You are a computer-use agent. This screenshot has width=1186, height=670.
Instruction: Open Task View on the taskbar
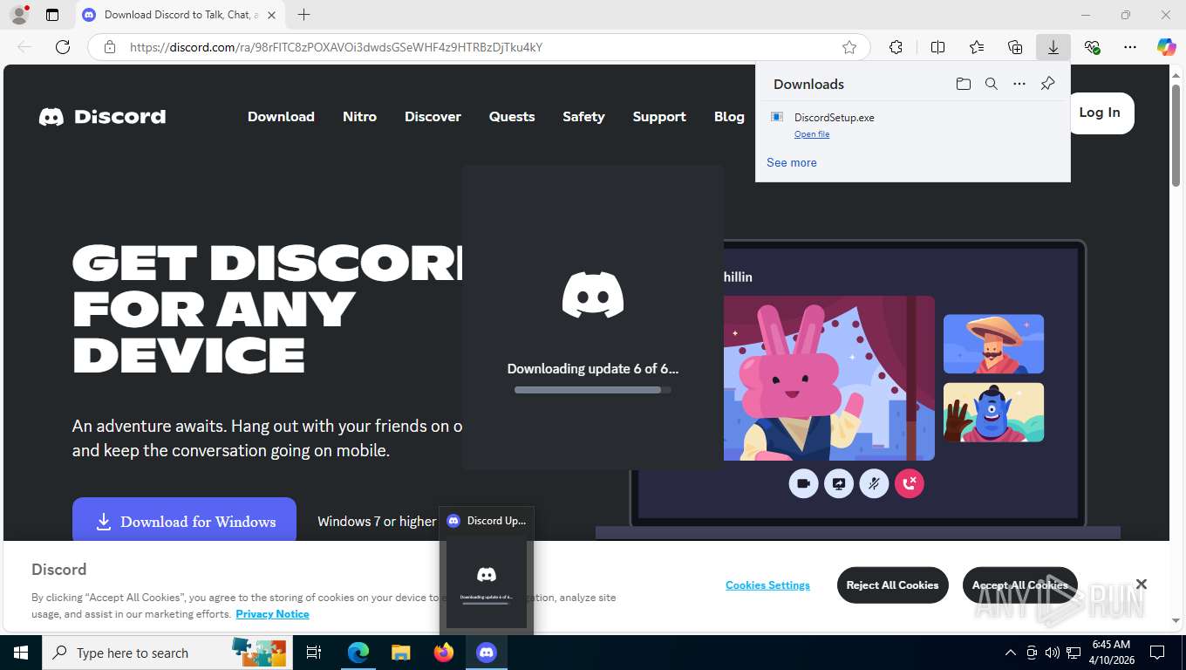(x=315, y=653)
